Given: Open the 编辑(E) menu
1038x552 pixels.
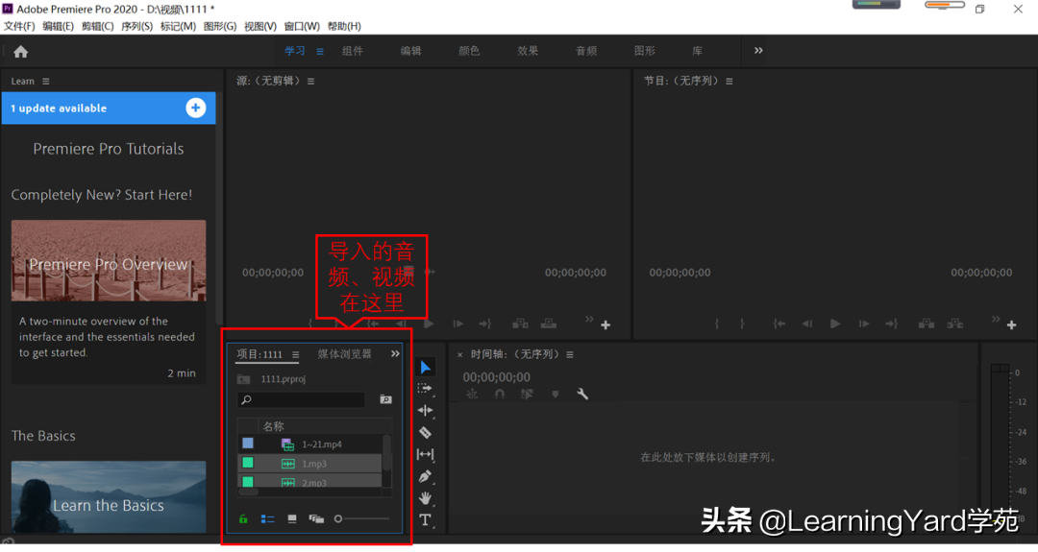Looking at the screenshot, I should point(59,27).
